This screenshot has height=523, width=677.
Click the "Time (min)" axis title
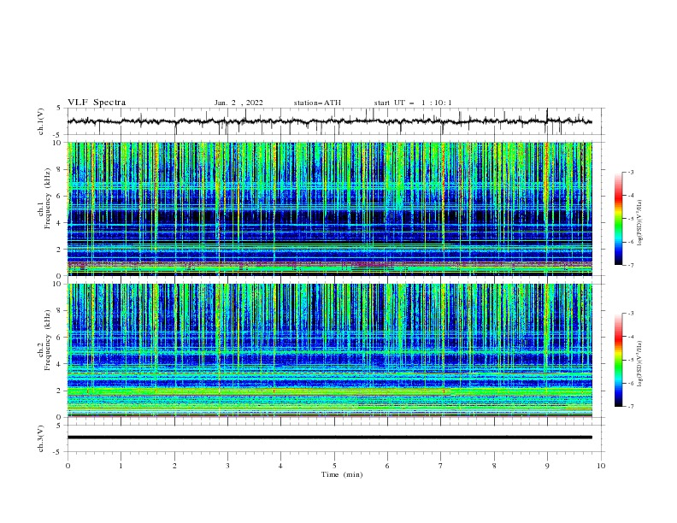[342, 474]
